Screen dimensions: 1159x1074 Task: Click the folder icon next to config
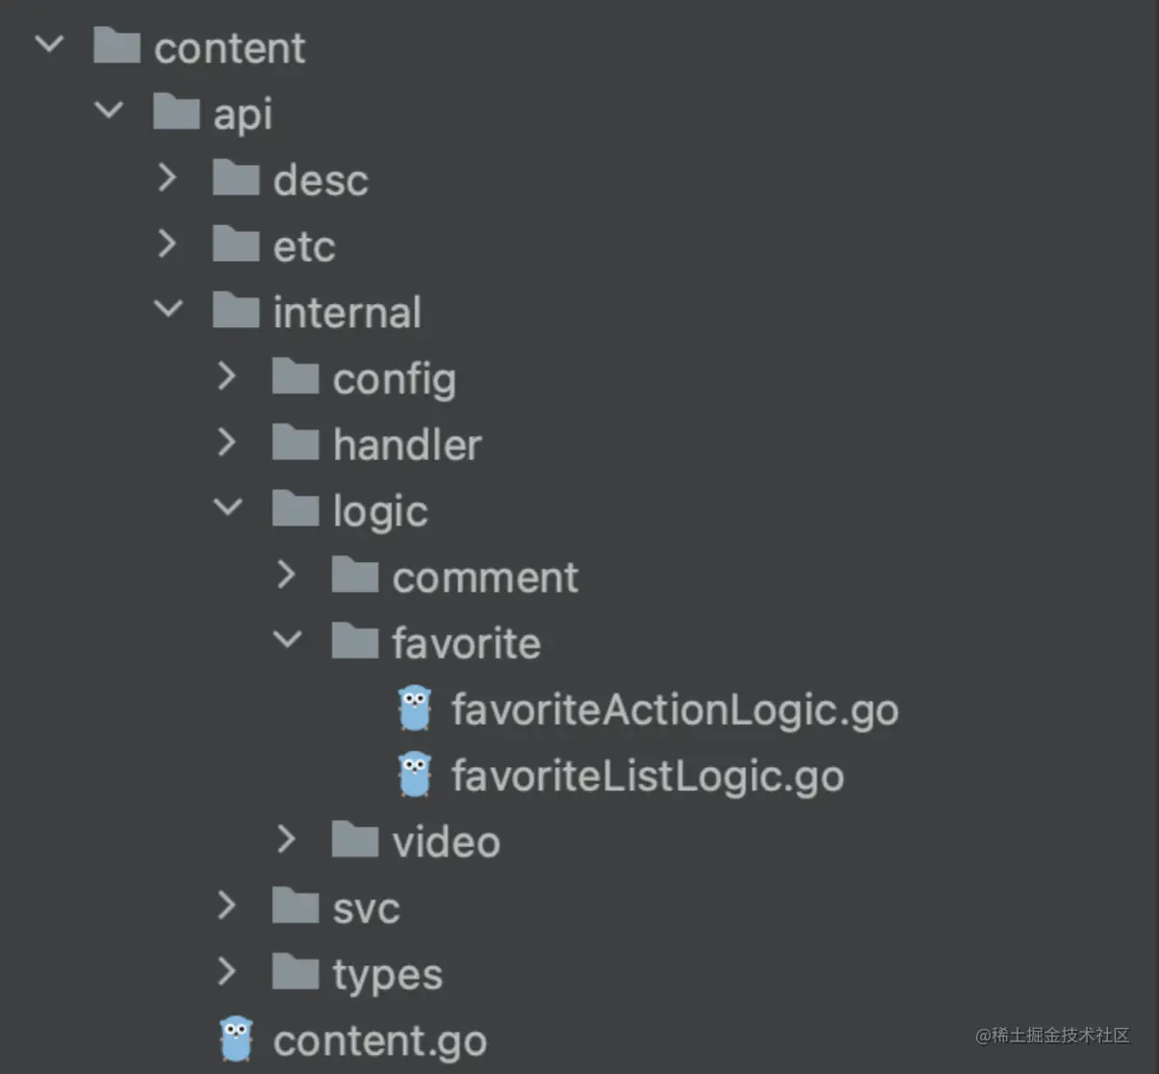click(295, 377)
